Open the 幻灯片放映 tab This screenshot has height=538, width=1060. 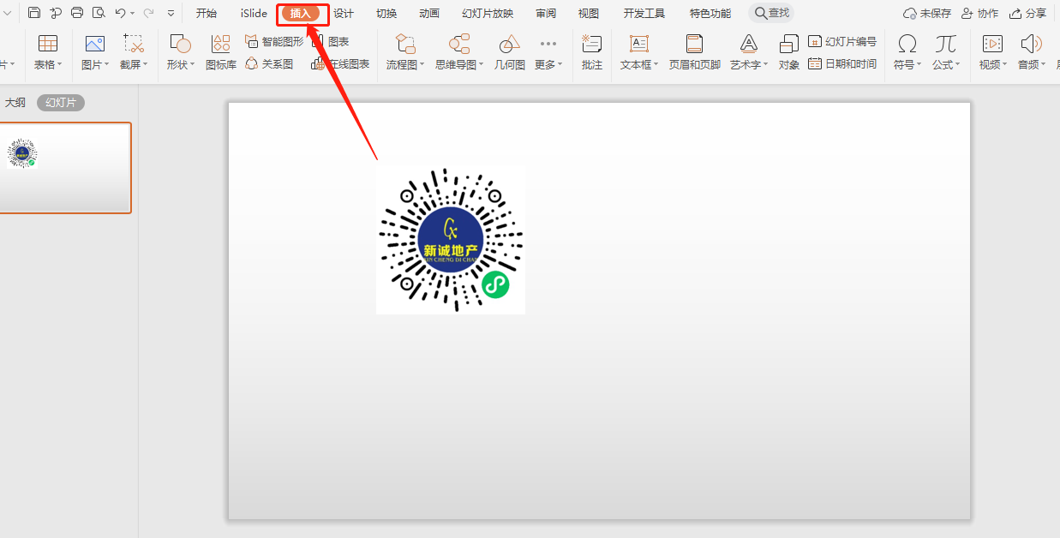488,14
